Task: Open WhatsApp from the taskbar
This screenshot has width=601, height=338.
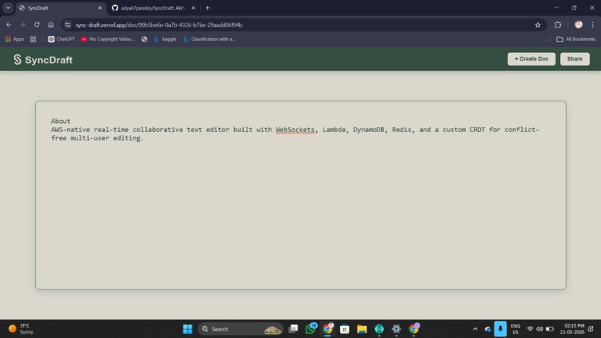Action: coord(310,329)
